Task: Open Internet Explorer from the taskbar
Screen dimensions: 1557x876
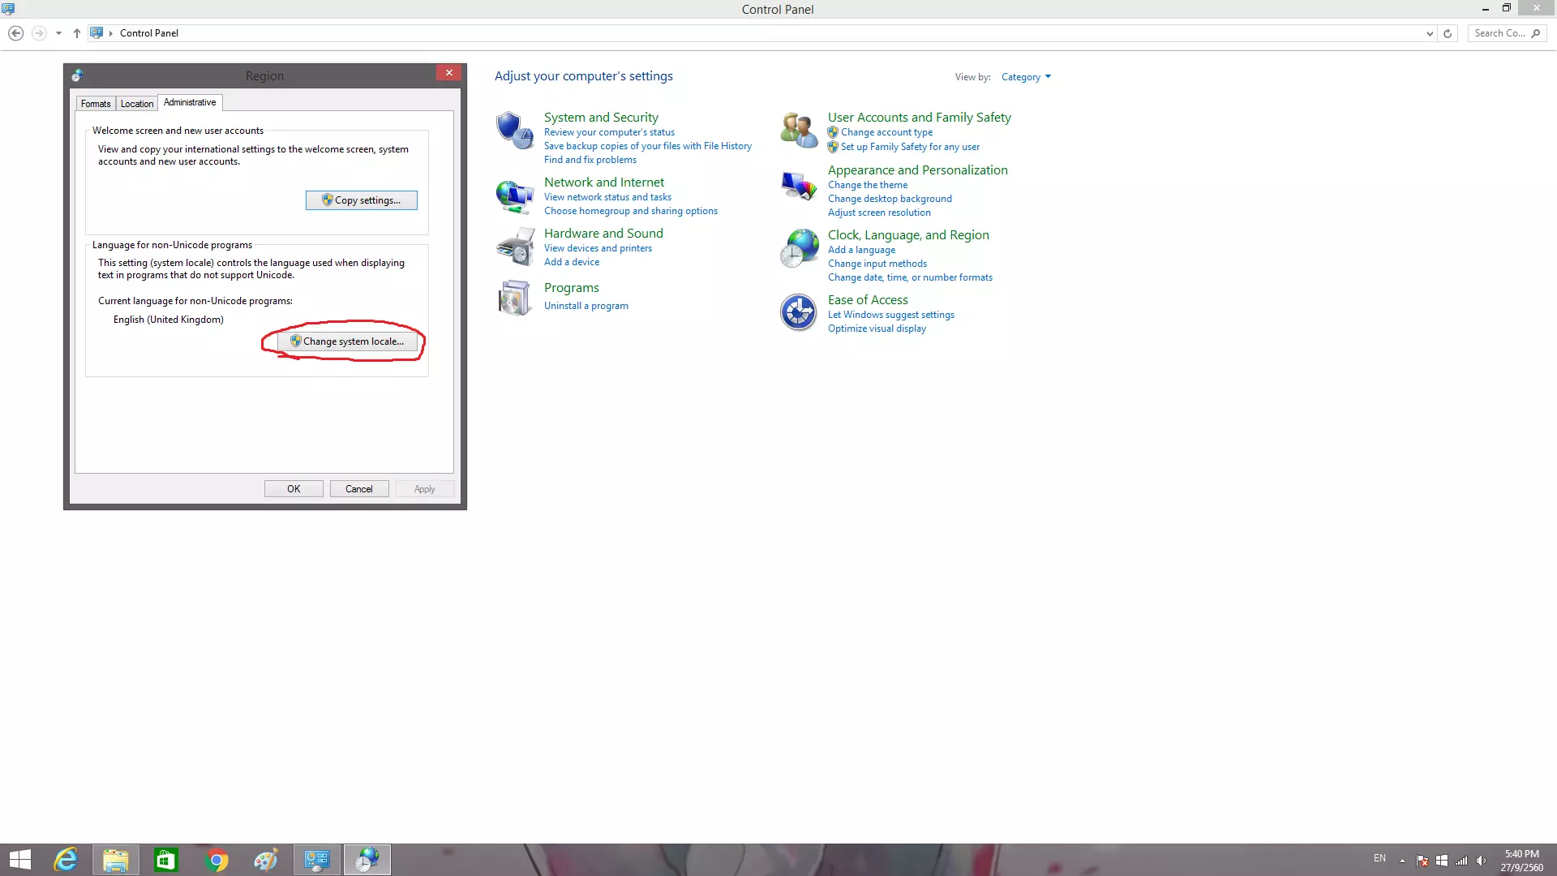Action: click(x=66, y=860)
